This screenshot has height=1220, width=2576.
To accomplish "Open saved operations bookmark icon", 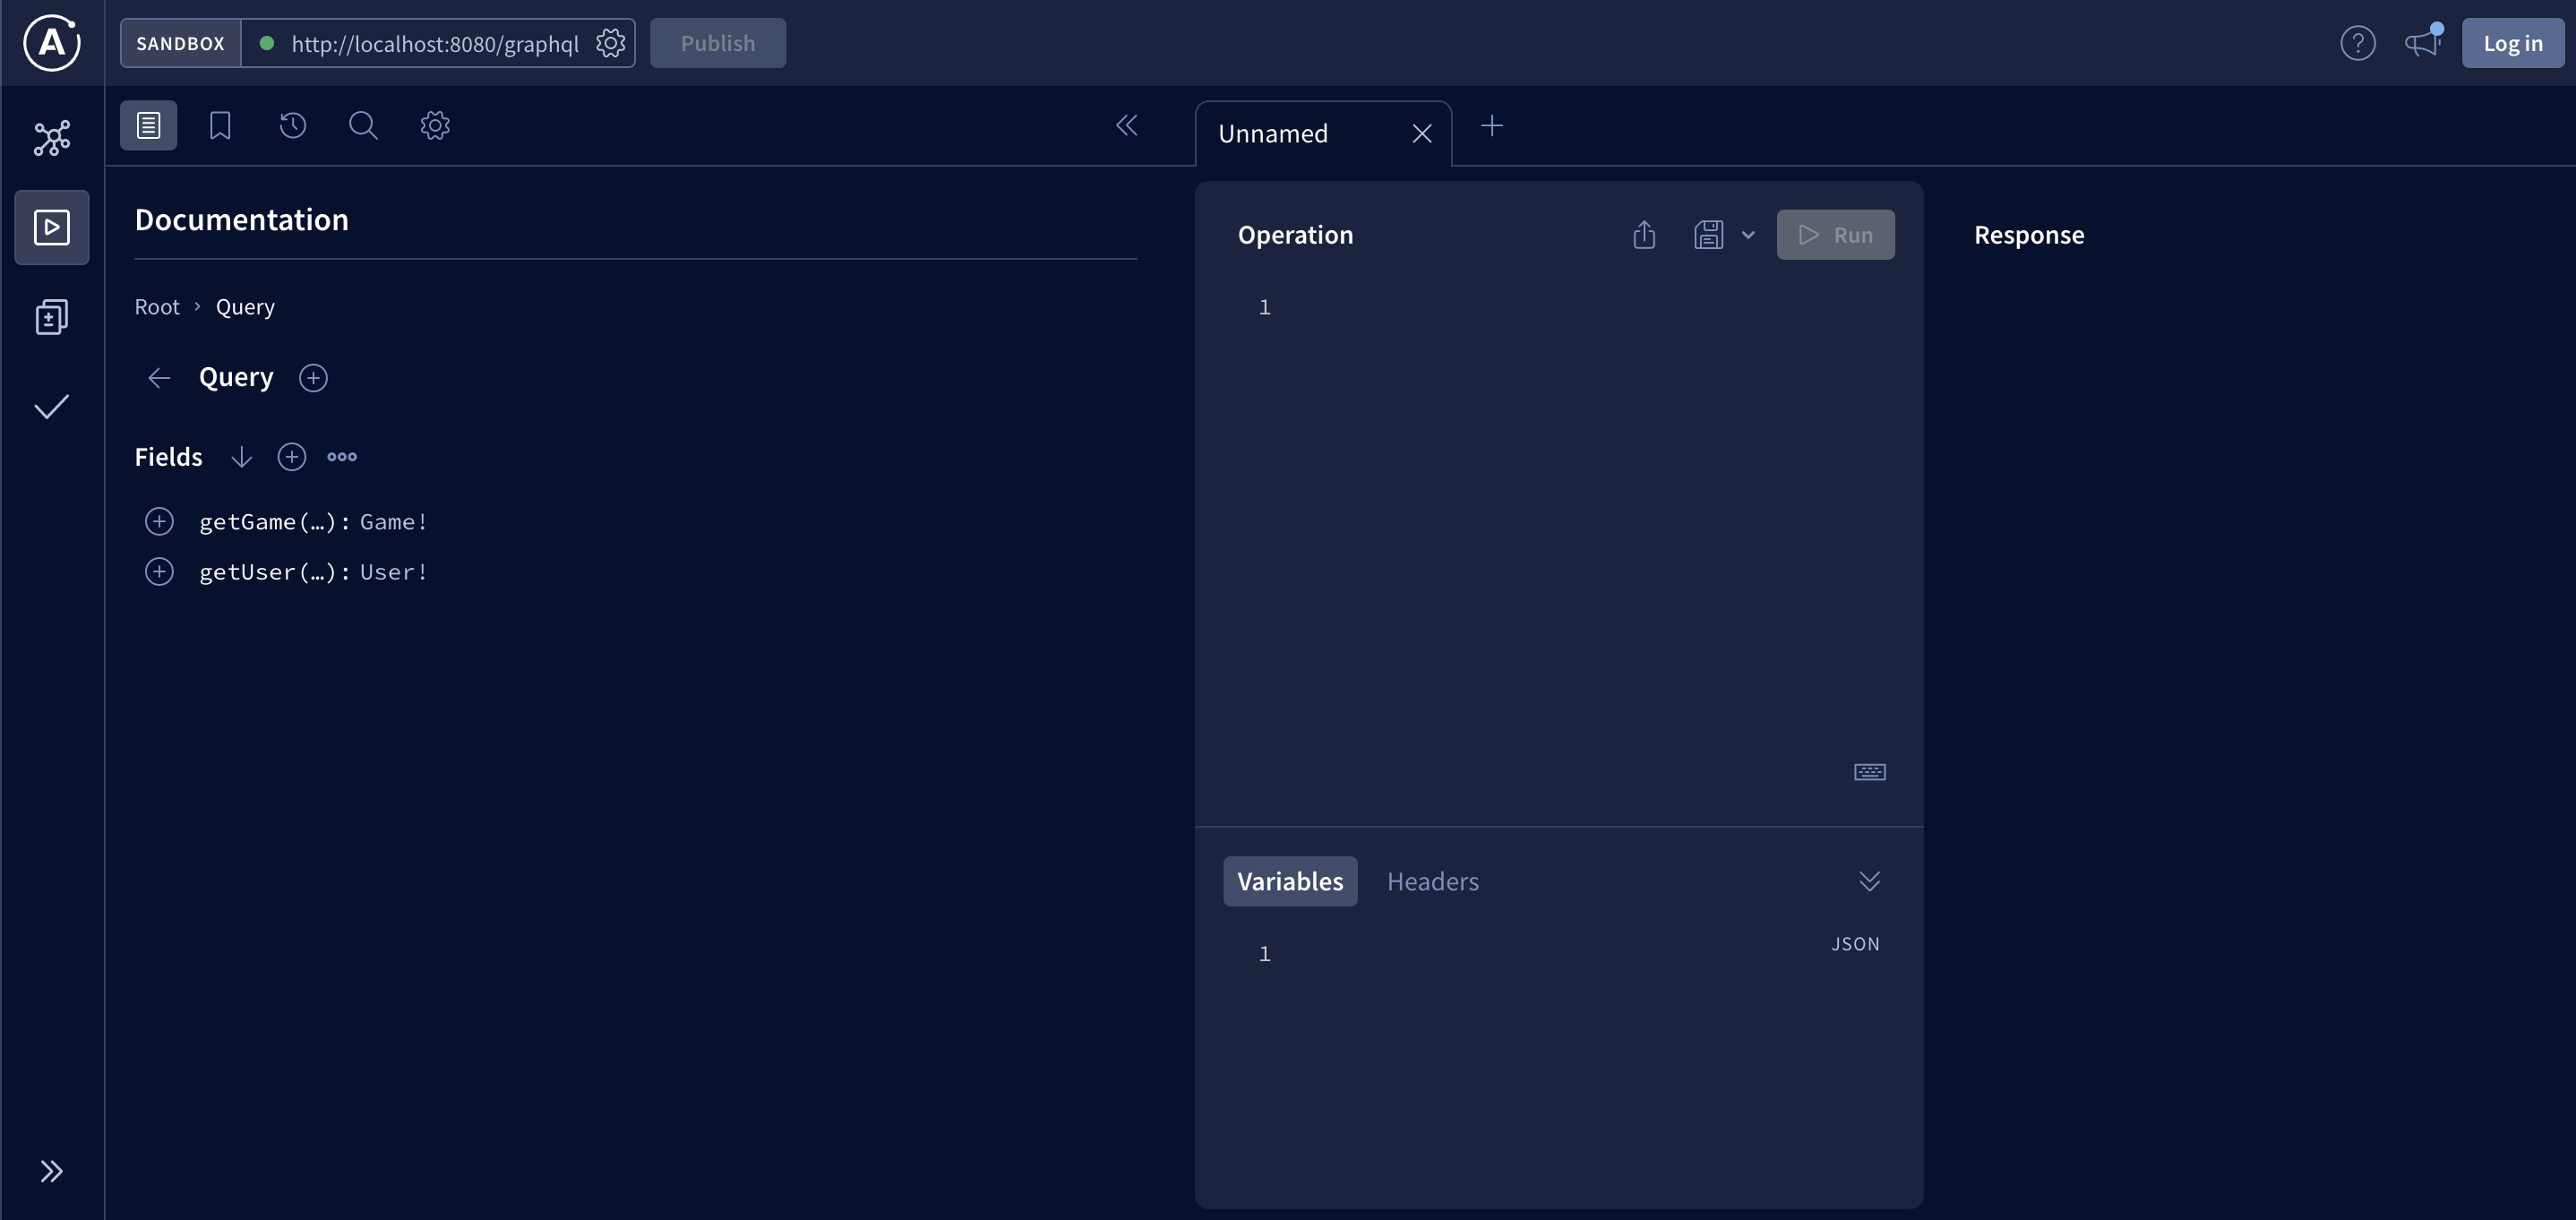I will (x=220, y=125).
